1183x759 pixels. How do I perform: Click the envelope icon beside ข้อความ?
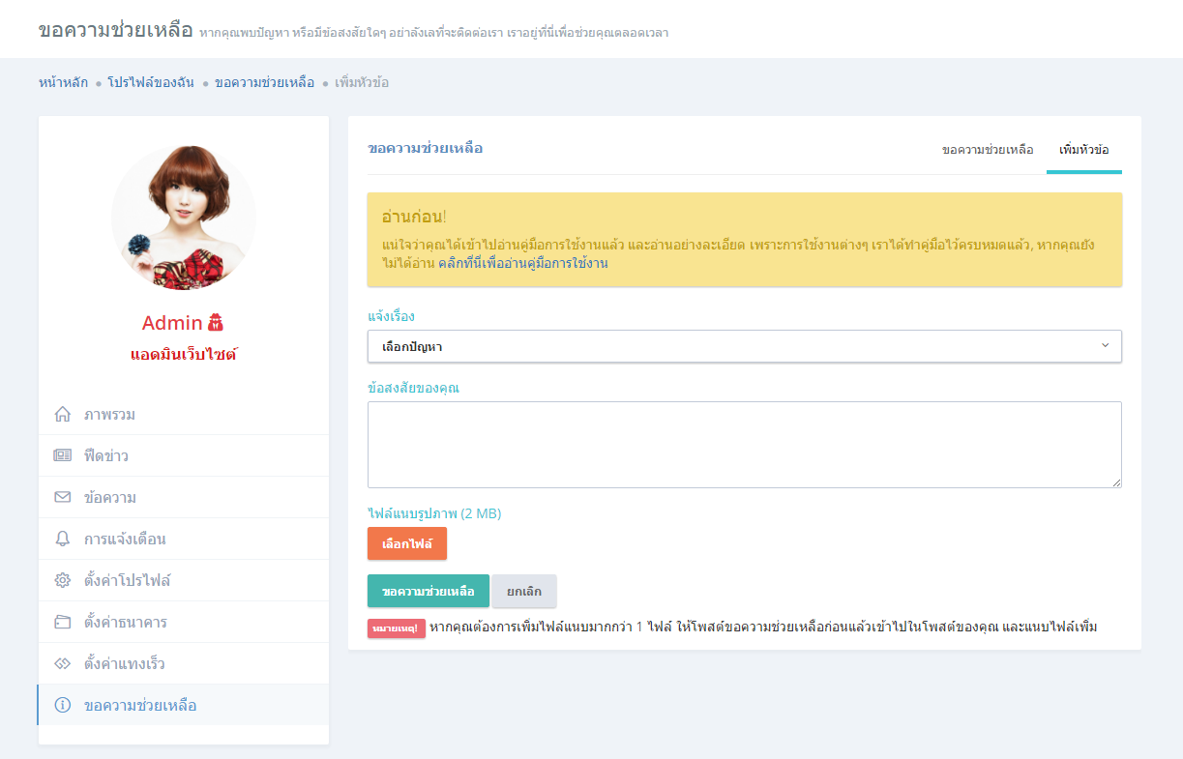pos(63,498)
